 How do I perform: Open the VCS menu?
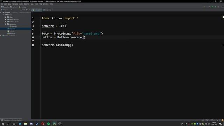click(x=41, y=4)
